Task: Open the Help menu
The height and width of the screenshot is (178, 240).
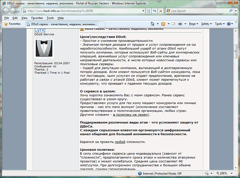Action: tap(61, 18)
